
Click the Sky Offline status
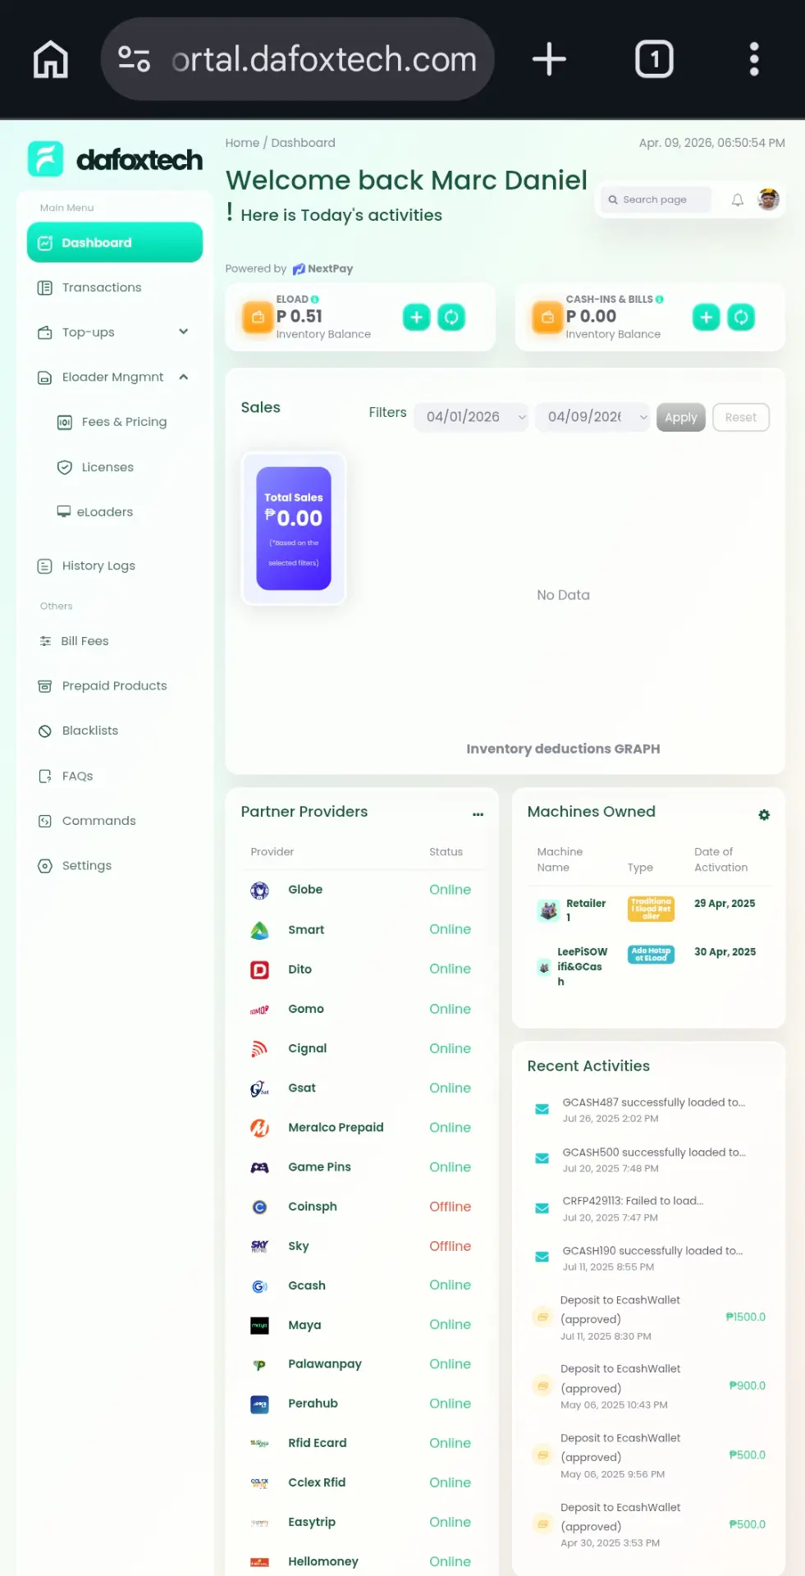tap(451, 1246)
